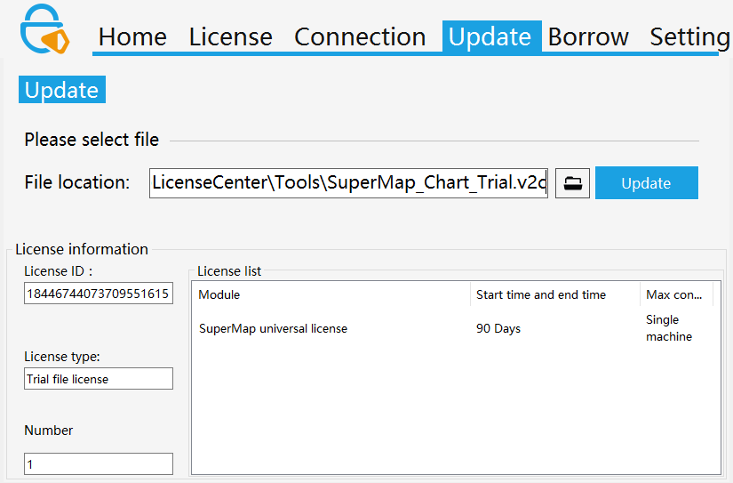Click the Start time and end time column header

pyautogui.click(x=554, y=294)
